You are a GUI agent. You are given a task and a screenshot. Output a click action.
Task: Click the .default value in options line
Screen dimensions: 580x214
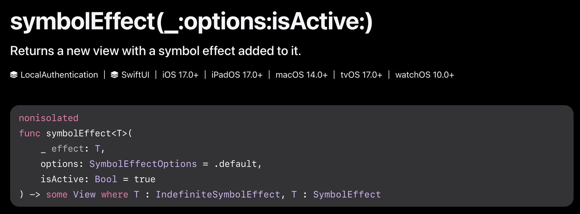point(235,164)
